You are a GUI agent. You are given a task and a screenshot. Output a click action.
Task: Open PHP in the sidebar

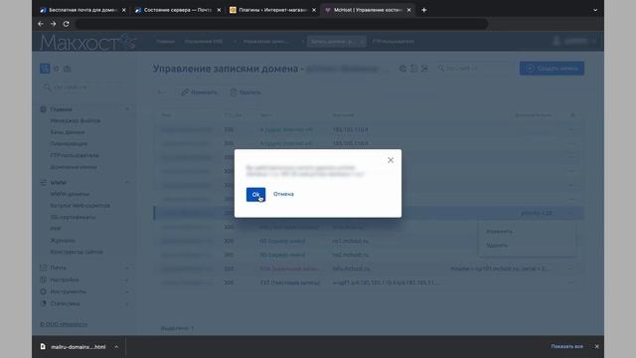[56, 229]
